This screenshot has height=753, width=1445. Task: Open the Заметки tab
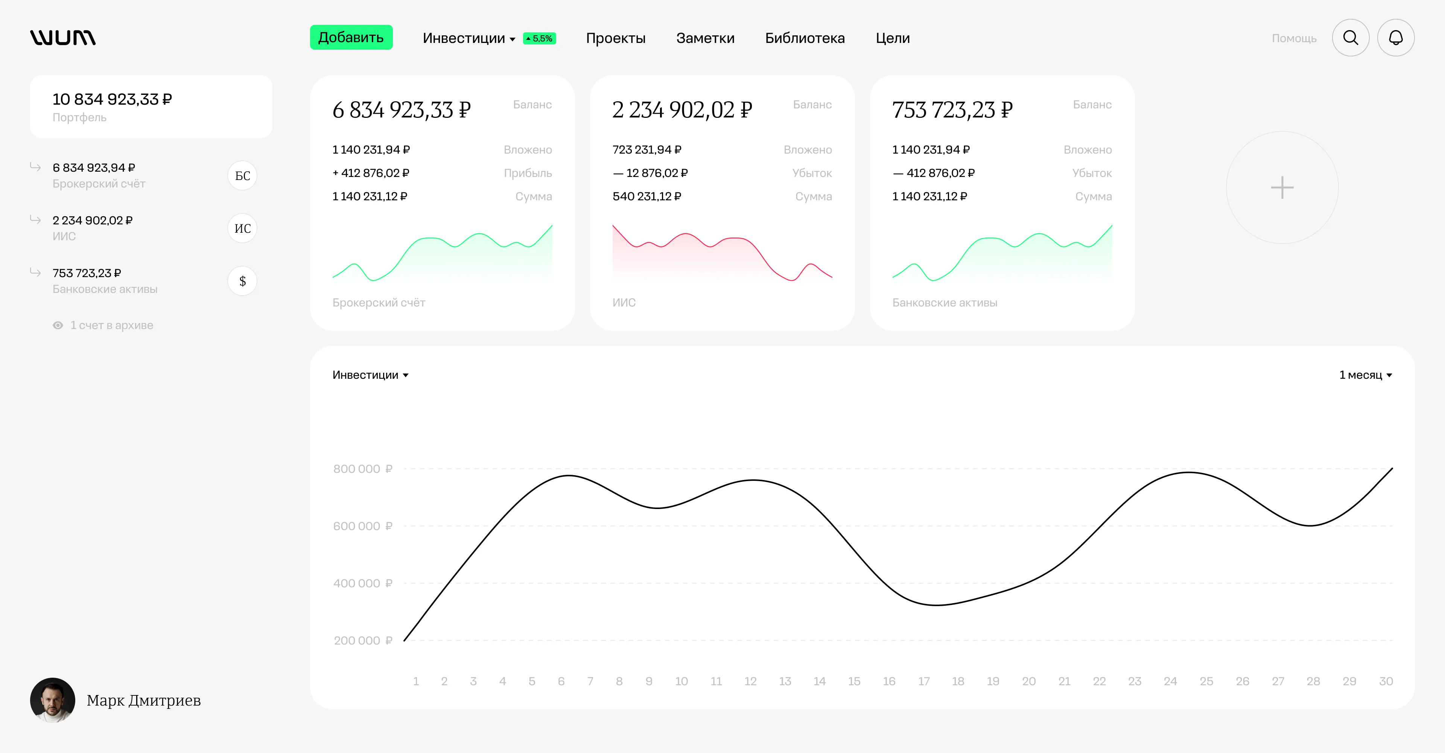705,38
